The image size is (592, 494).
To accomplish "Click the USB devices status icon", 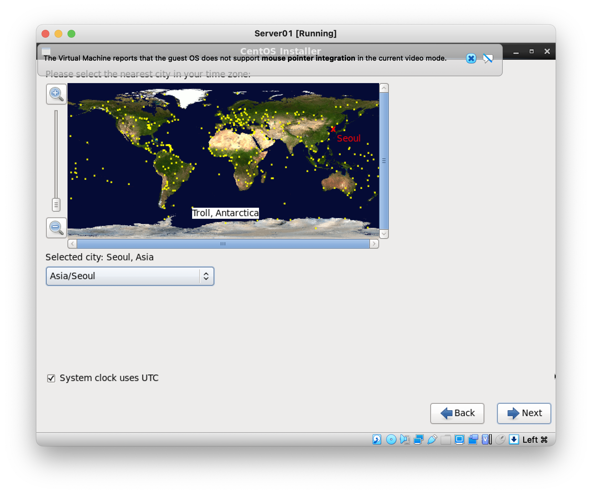I will pyautogui.click(x=432, y=439).
